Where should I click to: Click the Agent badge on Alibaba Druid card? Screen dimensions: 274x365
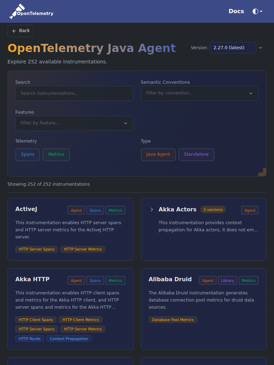[208, 281]
